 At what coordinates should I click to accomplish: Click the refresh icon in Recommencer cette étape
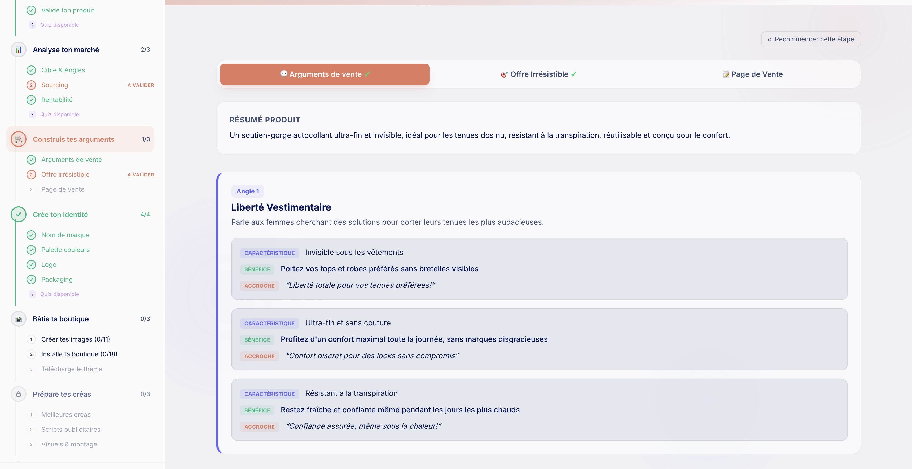pos(770,39)
